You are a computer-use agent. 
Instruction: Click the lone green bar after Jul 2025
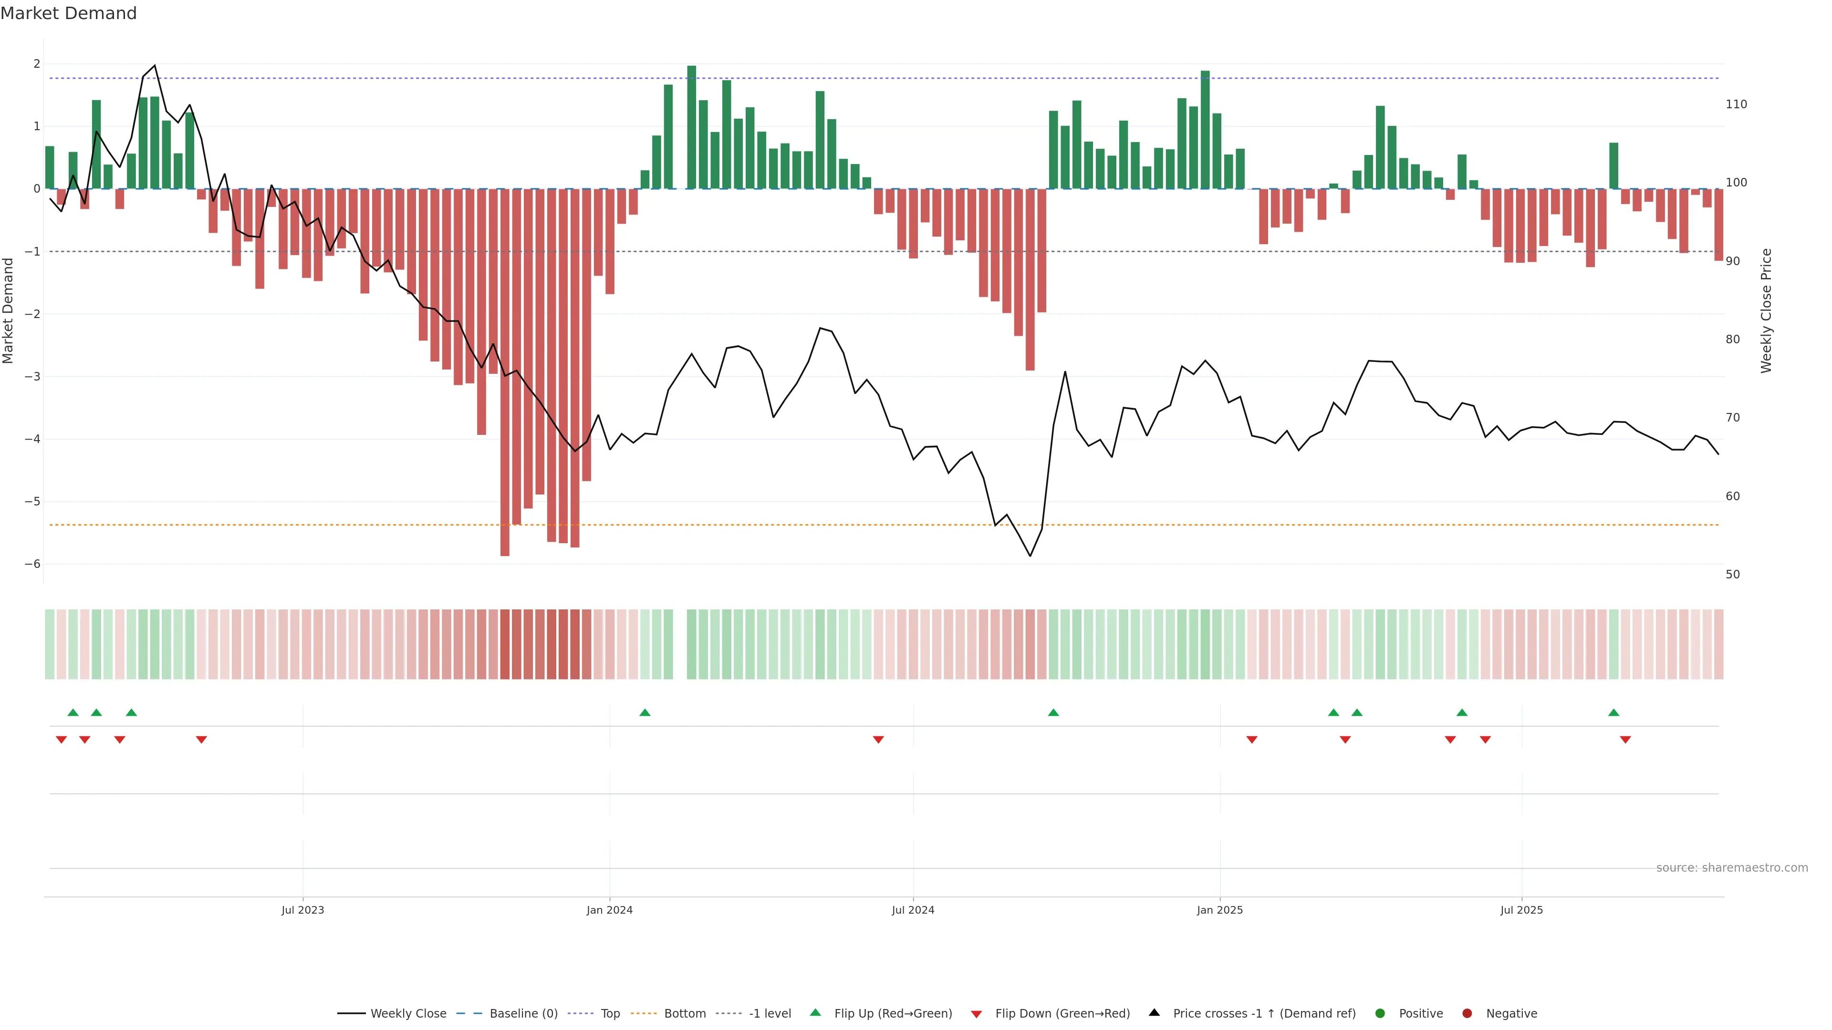point(1613,165)
